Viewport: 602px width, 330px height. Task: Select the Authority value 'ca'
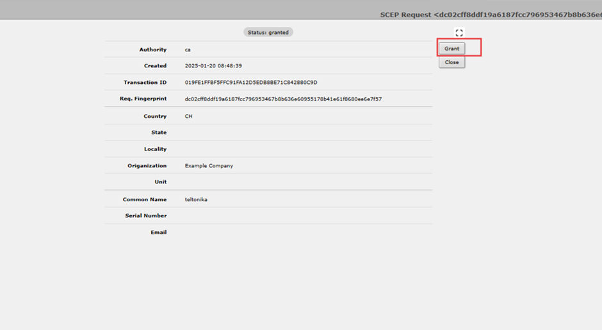[188, 50]
